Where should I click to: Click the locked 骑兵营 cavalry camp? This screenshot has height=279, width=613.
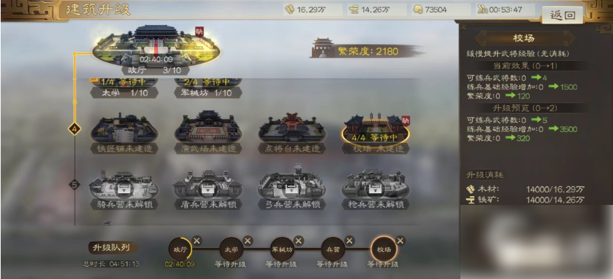124,189
